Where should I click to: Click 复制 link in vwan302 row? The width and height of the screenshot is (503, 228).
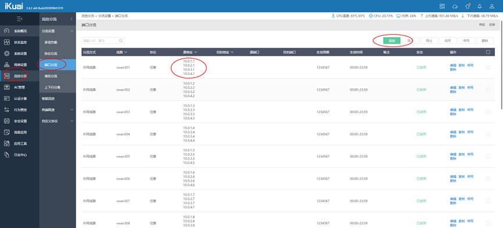point(461,88)
